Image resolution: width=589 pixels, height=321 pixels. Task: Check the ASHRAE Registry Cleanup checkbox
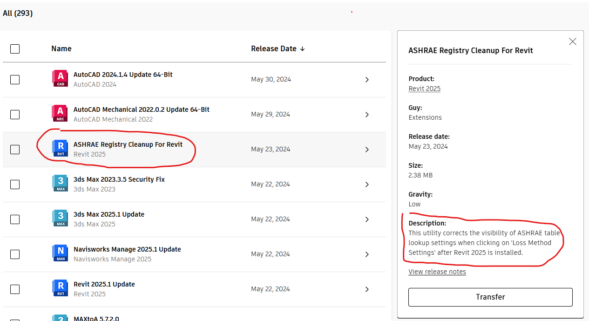(x=14, y=150)
